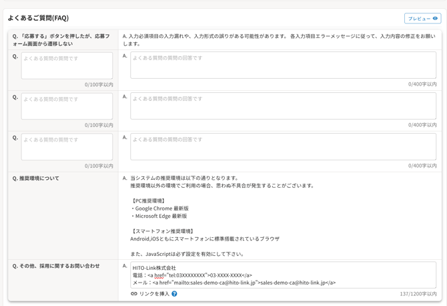Click the 【スマートフォン推奨環境】 heading text
The height and width of the screenshot is (306, 447).
(163, 231)
